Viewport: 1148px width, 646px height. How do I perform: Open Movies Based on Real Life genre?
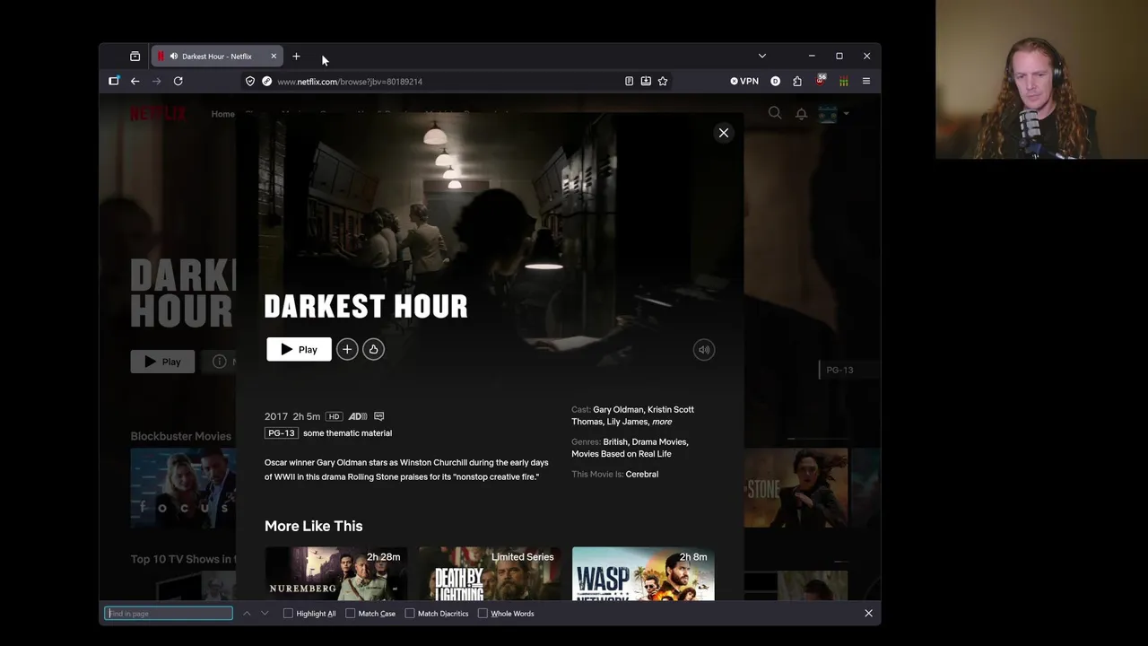[621, 454]
